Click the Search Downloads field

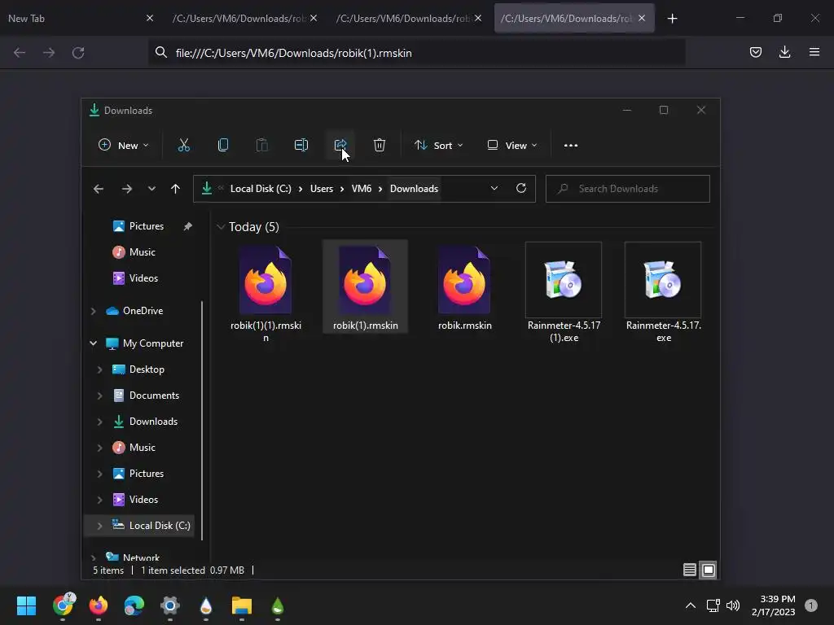(628, 189)
